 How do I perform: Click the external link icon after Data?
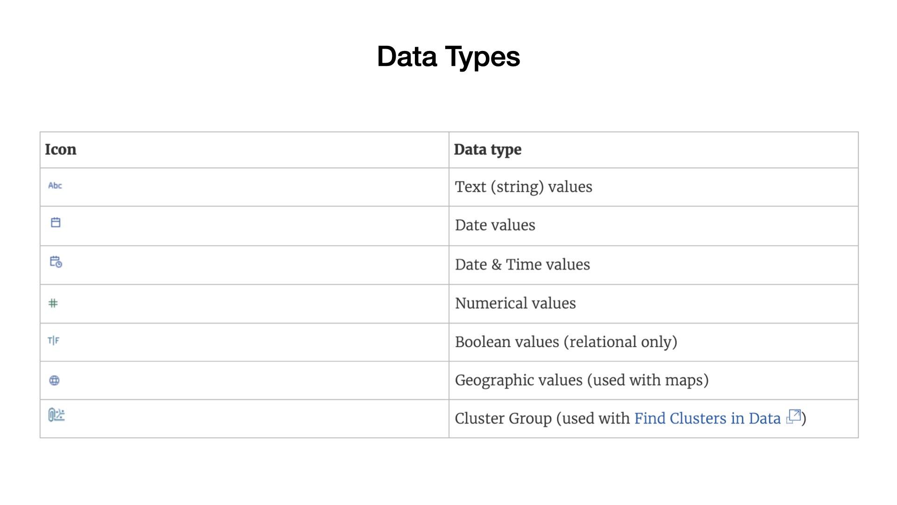[x=794, y=416]
